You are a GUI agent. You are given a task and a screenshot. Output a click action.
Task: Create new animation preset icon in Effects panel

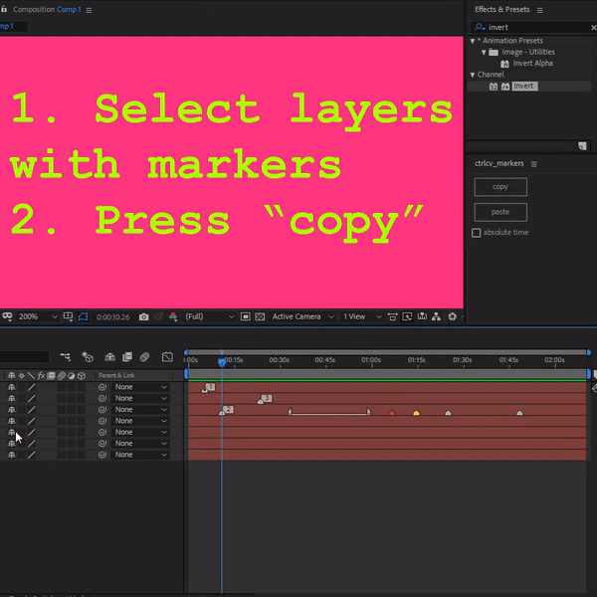click(582, 146)
